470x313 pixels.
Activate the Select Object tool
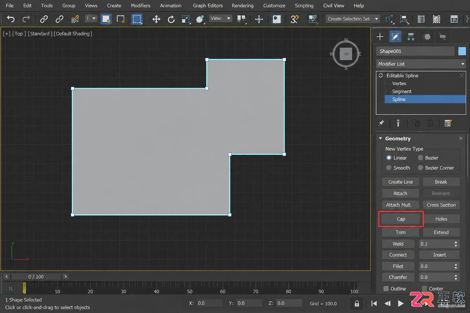coord(106,19)
